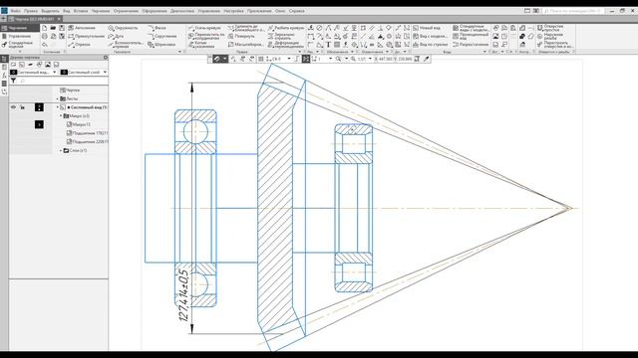638x358 pixels.
Task: Click the panel settings gear icon
Action: click(106, 58)
